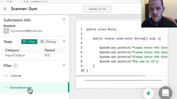The width and height of the screenshot is (177, 99).
Task: Open the hamburger menu beside Scanner: Sum
Action: (x=5, y=9)
